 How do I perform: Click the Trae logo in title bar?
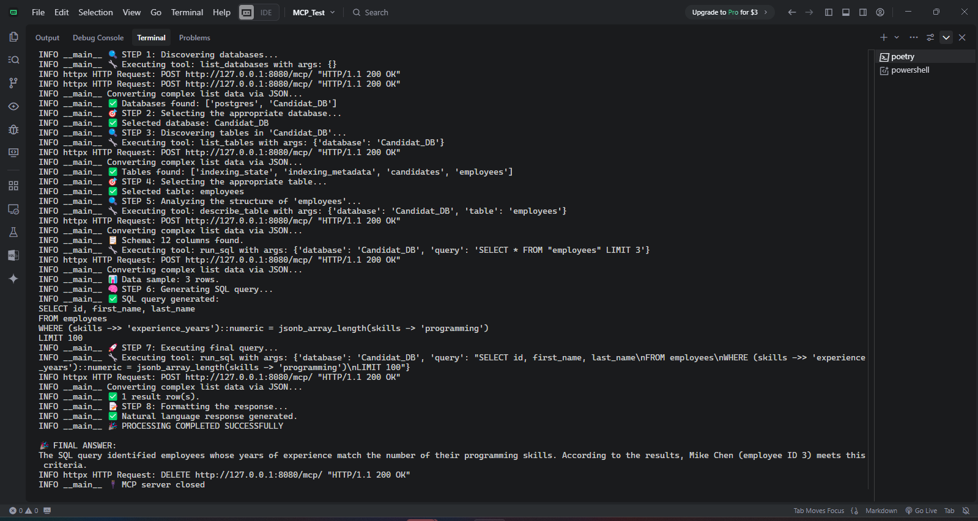coord(13,12)
